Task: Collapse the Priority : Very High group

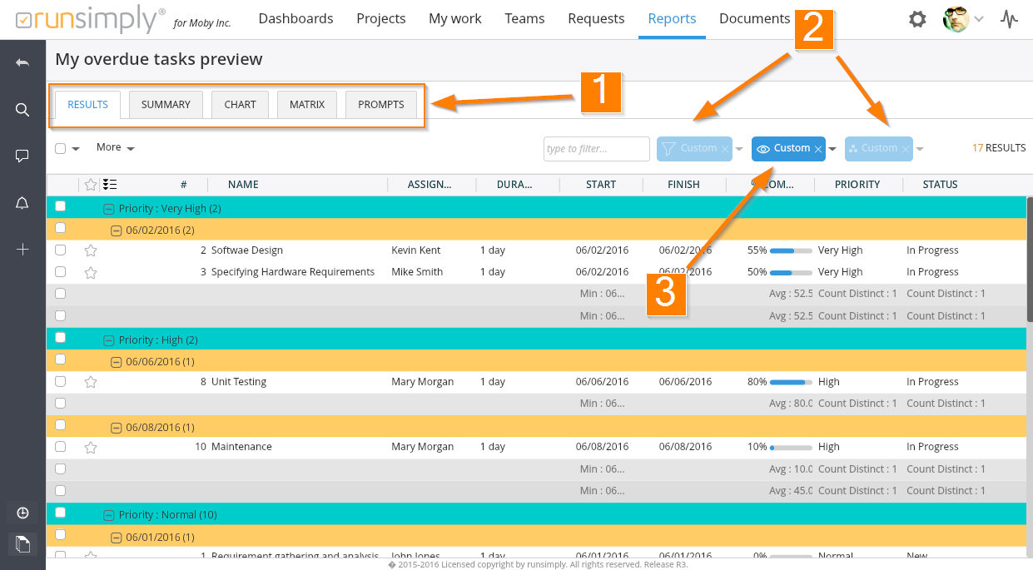Action: tap(107, 209)
